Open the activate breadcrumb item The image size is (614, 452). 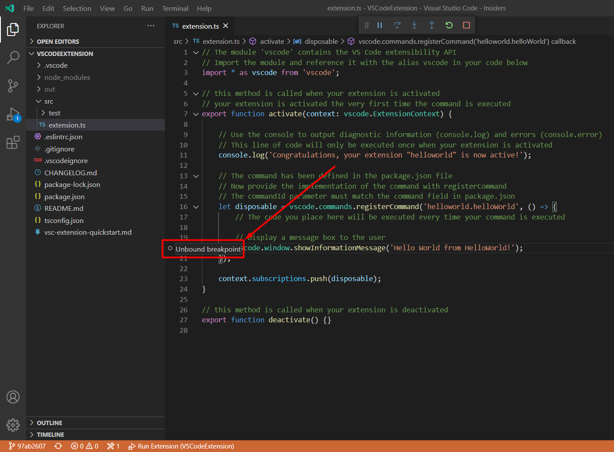pos(272,41)
